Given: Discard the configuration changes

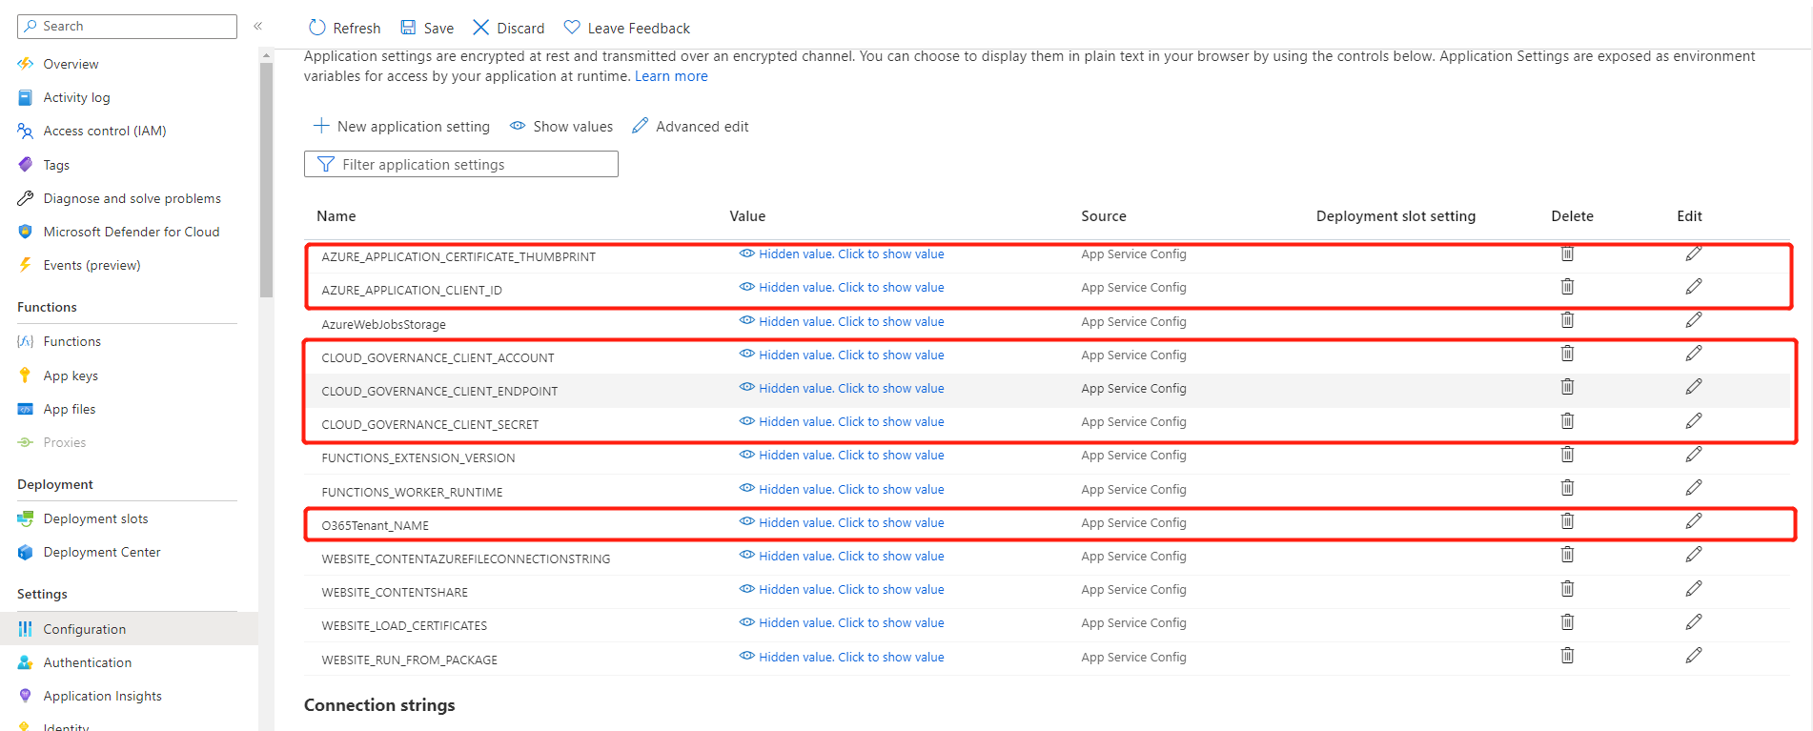Looking at the screenshot, I should pos(509,28).
